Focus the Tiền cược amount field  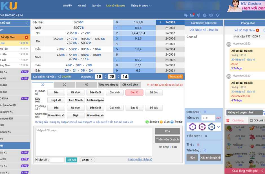pyautogui.click(x=208, y=118)
